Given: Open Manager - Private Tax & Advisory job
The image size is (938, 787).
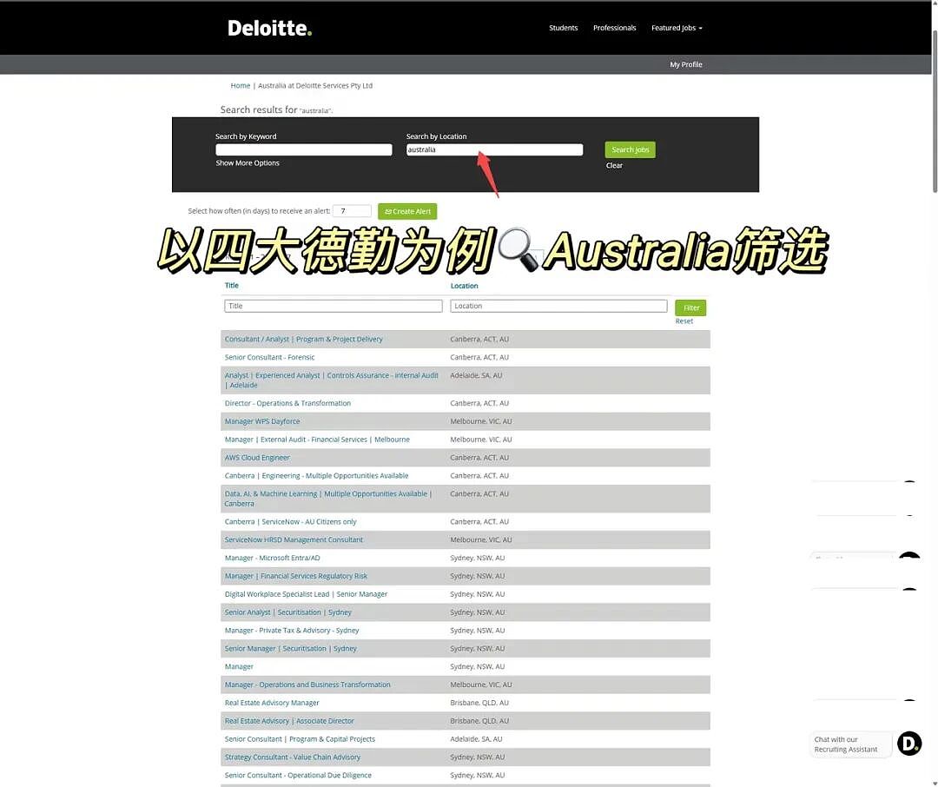Looking at the screenshot, I should 291,630.
